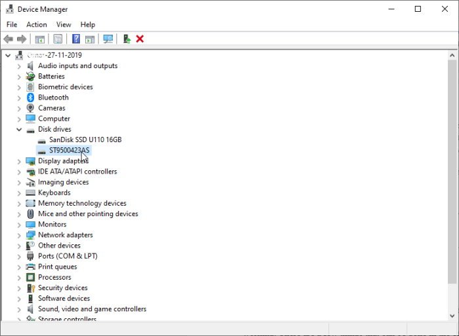The width and height of the screenshot is (459, 336).
Task: Select the Security devices icon
Action: (31, 288)
